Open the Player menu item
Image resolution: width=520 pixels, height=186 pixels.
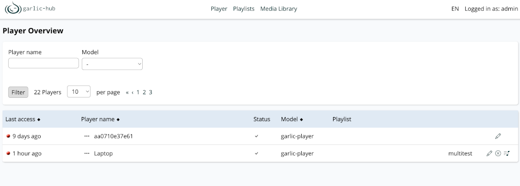[219, 9]
